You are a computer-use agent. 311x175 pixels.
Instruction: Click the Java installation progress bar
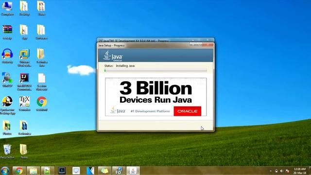tap(155, 70)
